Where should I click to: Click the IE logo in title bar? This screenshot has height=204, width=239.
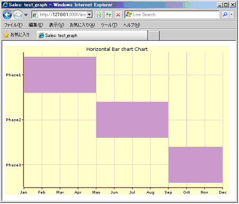5,5
